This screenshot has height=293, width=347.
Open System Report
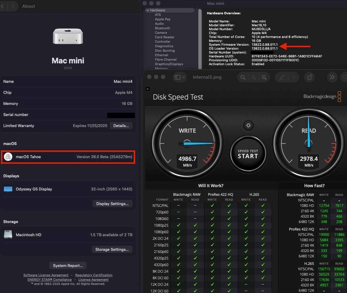click(68, 265)
